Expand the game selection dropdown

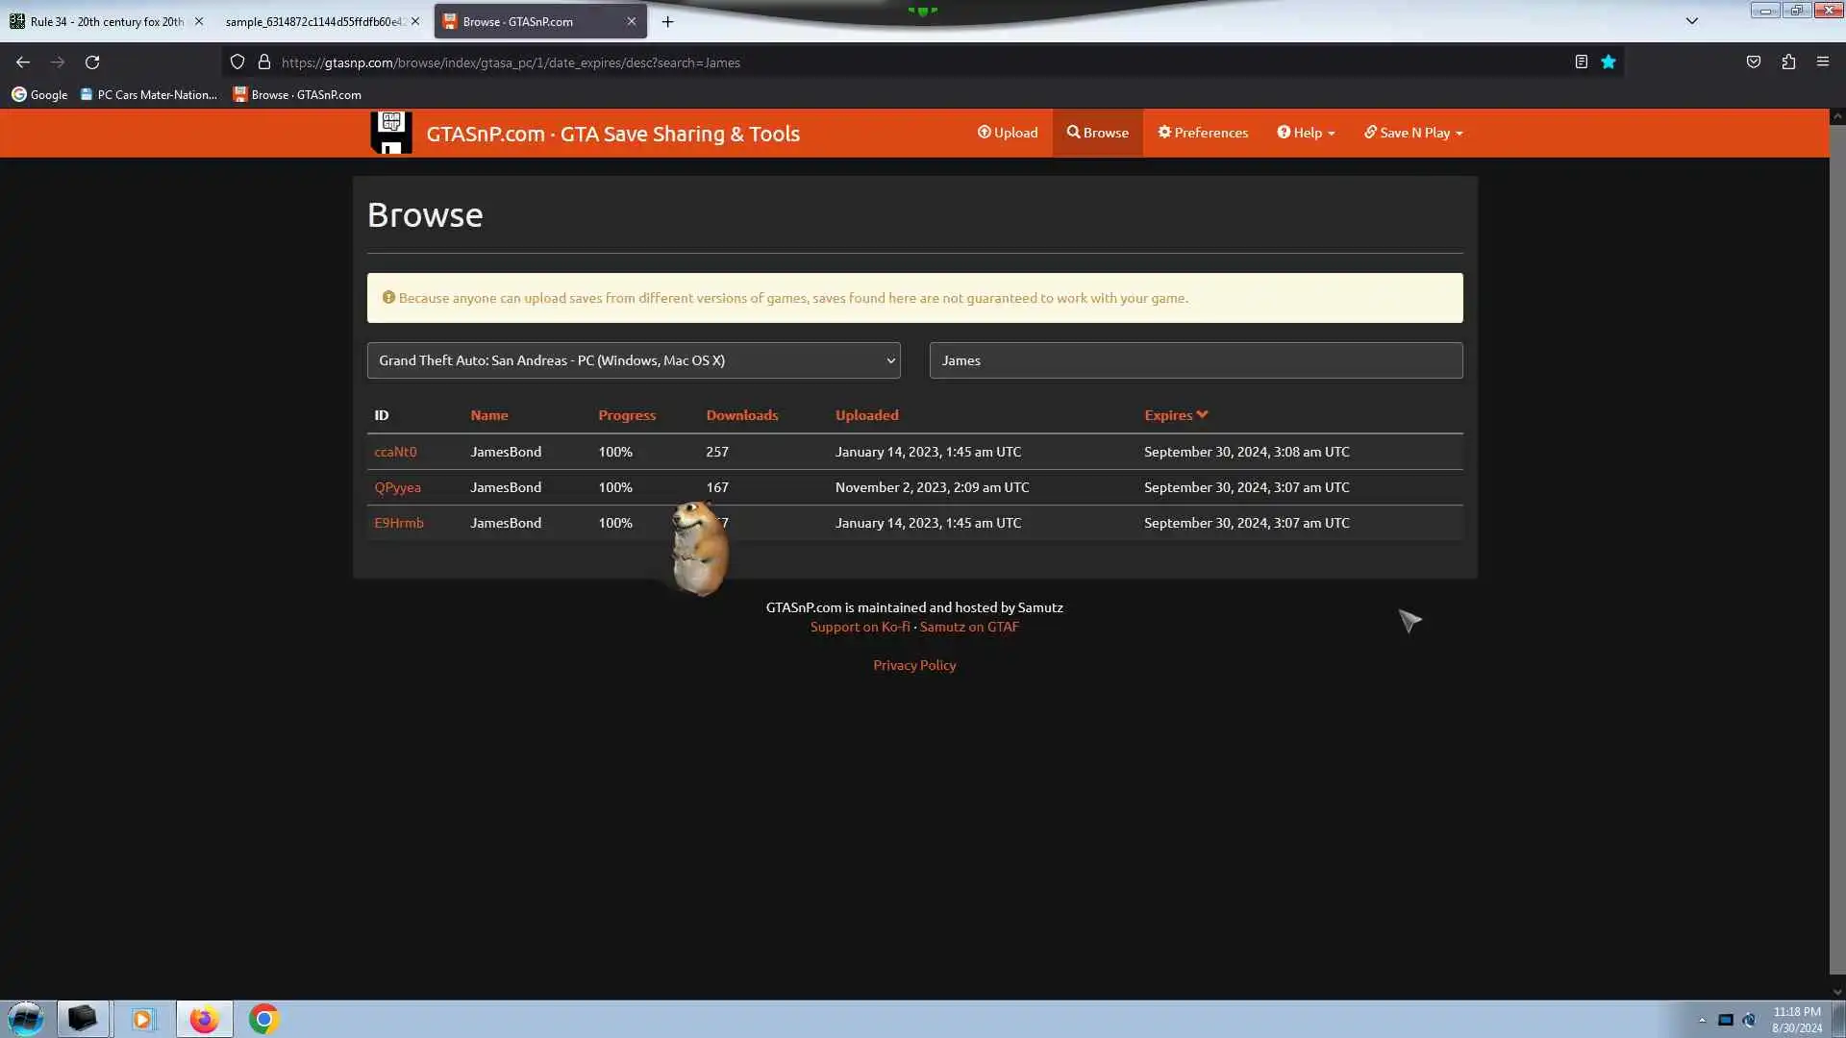coord(633,360)
